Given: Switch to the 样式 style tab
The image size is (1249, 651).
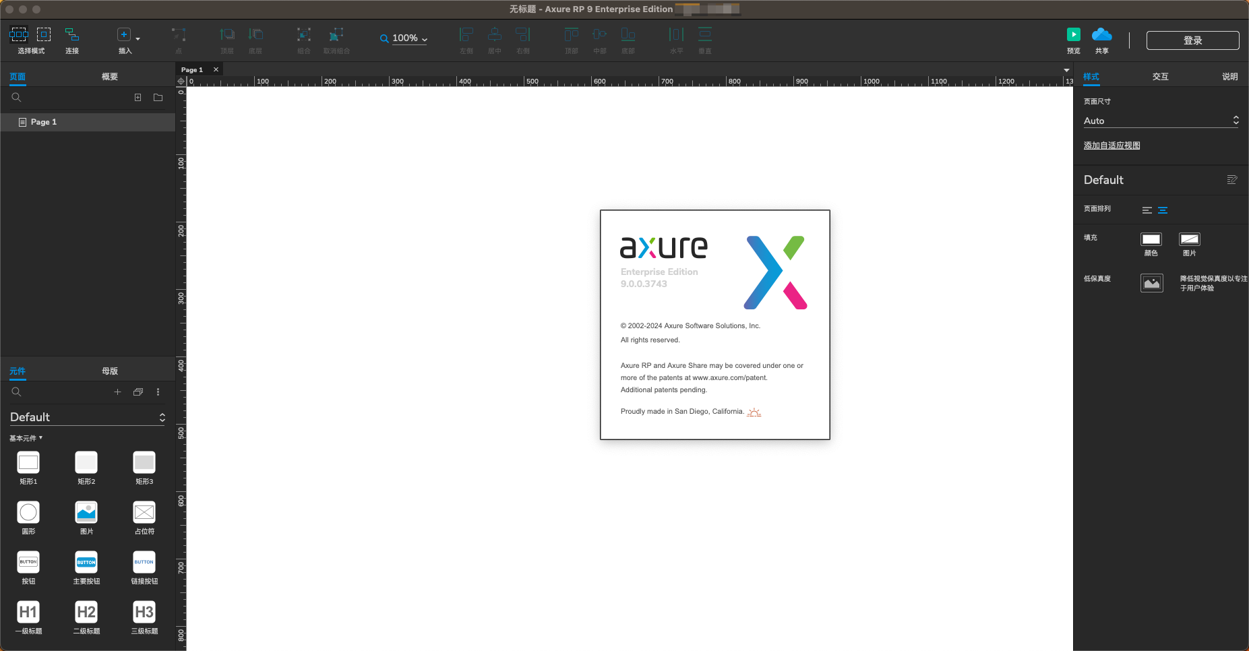Looking at the screenshot, I should (x=1091, y=77).
